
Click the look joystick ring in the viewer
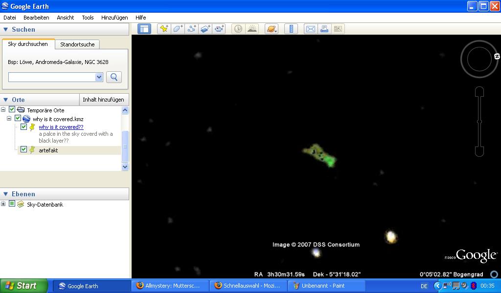click(479, 59)
